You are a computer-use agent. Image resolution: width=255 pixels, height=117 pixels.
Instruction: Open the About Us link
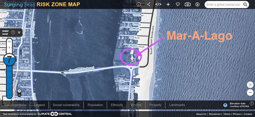(x=201, y=114)
